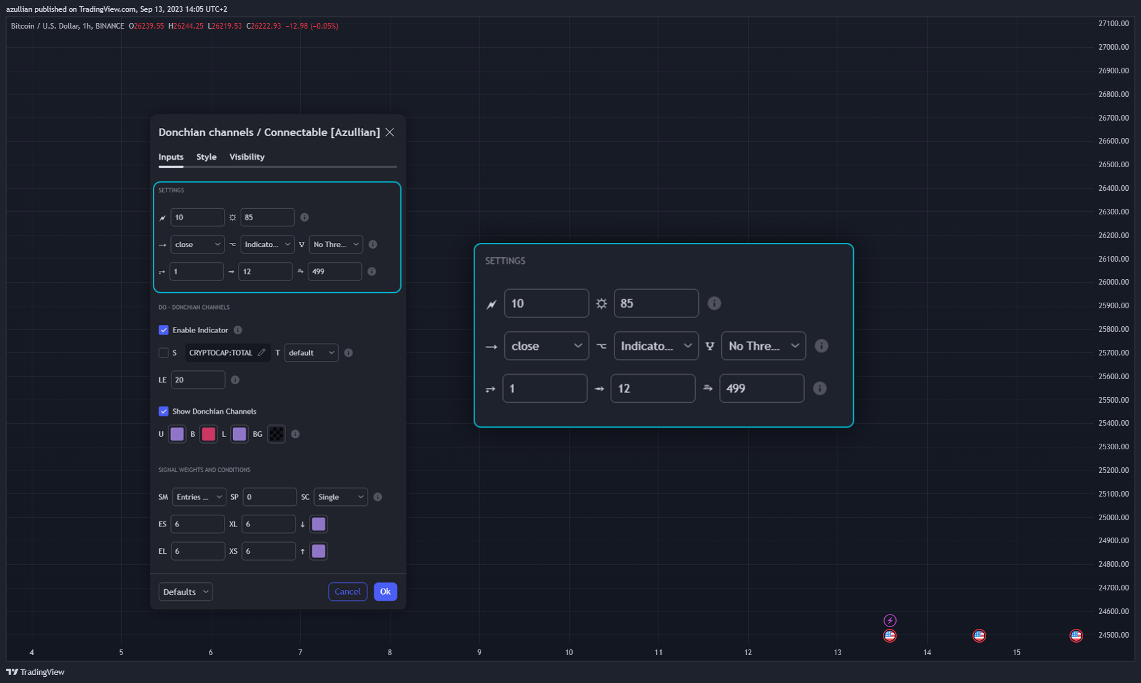This screenshot has height=683, width=1141.
Task: Switch to the Style tab
Action: 206,157
